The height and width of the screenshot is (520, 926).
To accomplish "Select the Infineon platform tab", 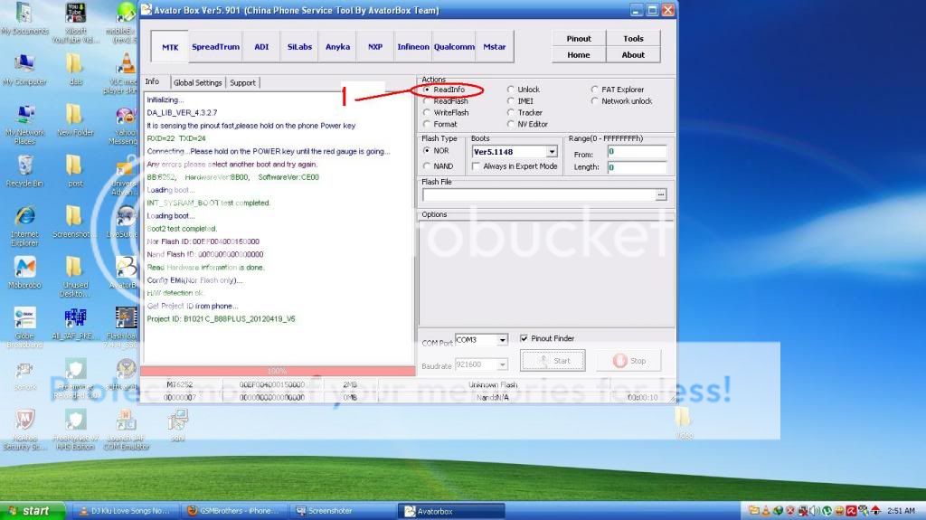I will (x=412, y=47).
